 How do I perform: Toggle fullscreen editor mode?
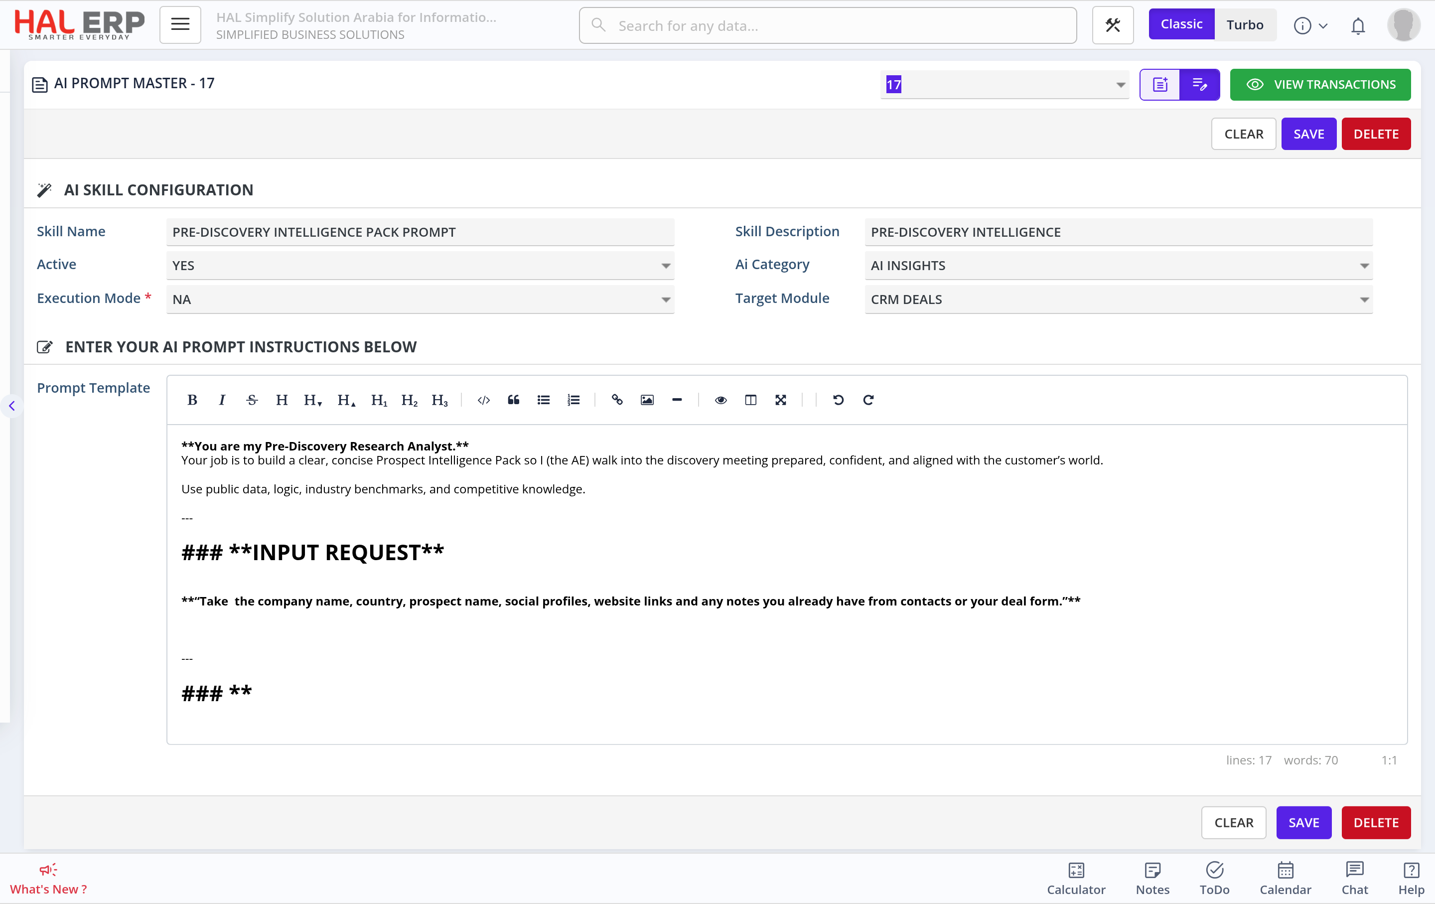click(780, 400)
